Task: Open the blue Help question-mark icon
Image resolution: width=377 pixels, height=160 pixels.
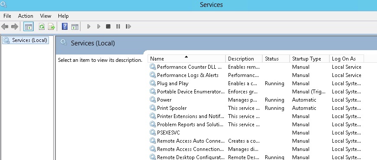Action: [64, 26]
